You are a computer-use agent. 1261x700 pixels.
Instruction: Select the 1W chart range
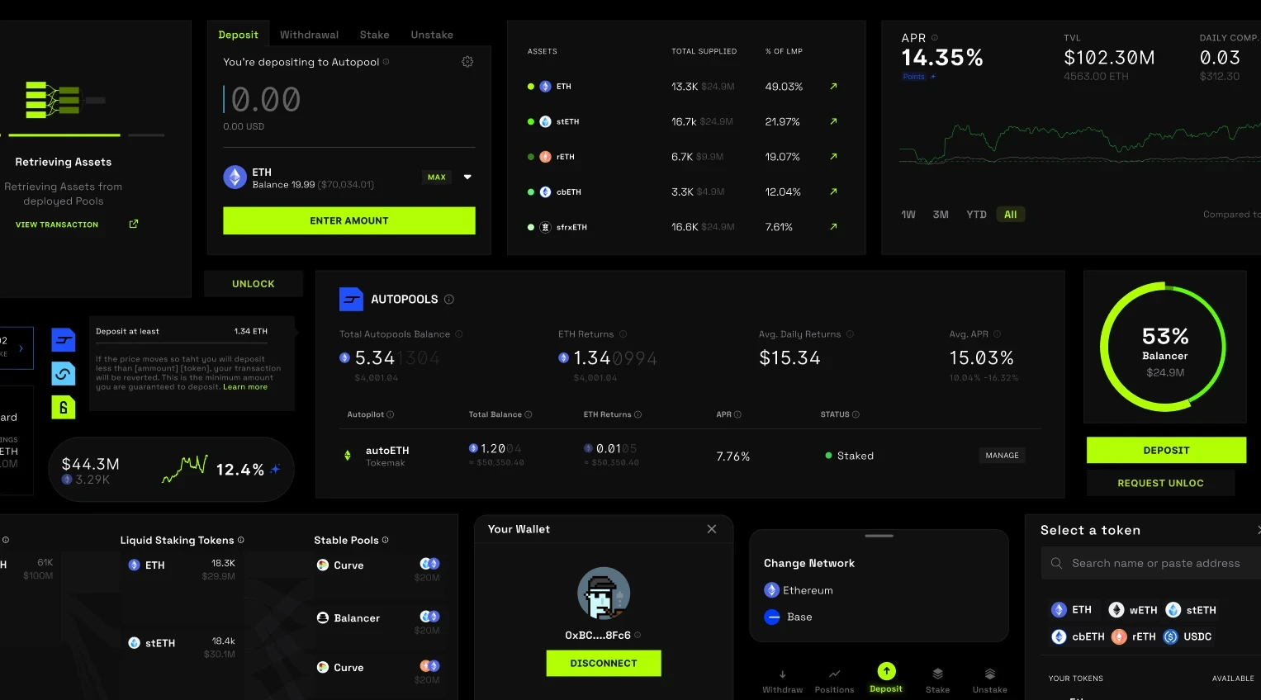908,215
